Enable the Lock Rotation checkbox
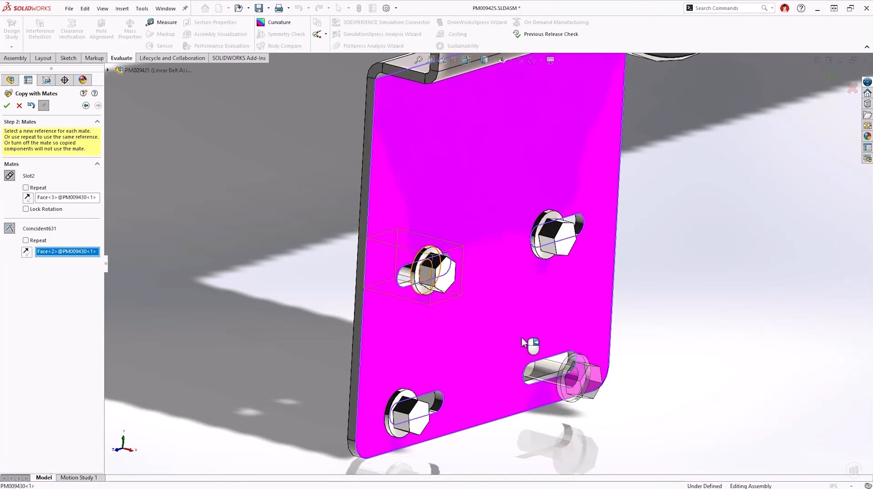This screenshot has height=489, width=873. pos(26,209)
